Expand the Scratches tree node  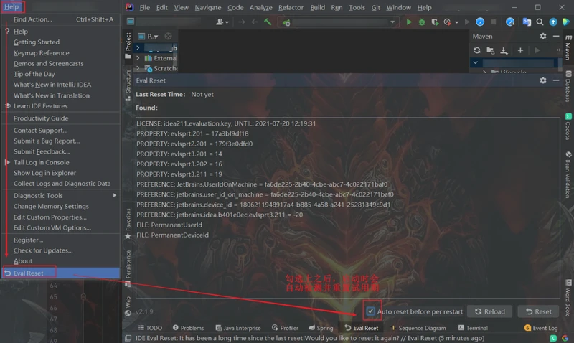(138, 69)
